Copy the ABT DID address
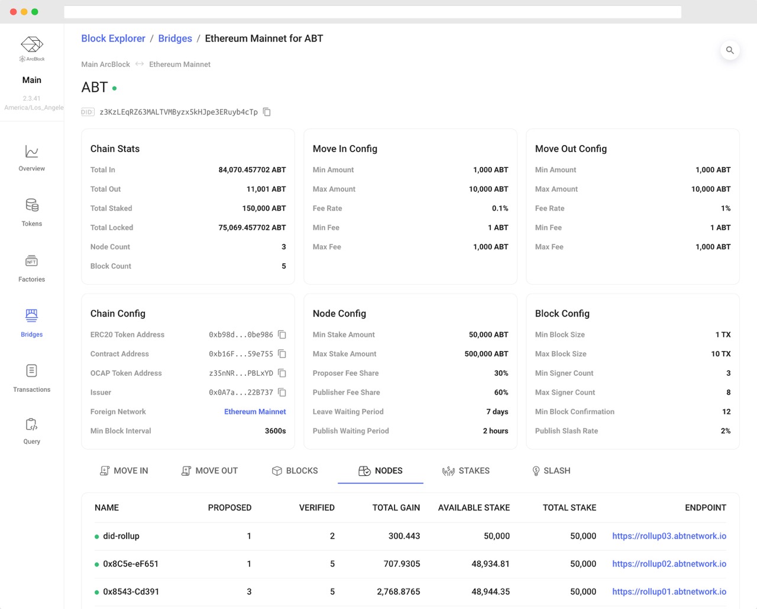This screenshot has width=757, height=609. (267, 112)
